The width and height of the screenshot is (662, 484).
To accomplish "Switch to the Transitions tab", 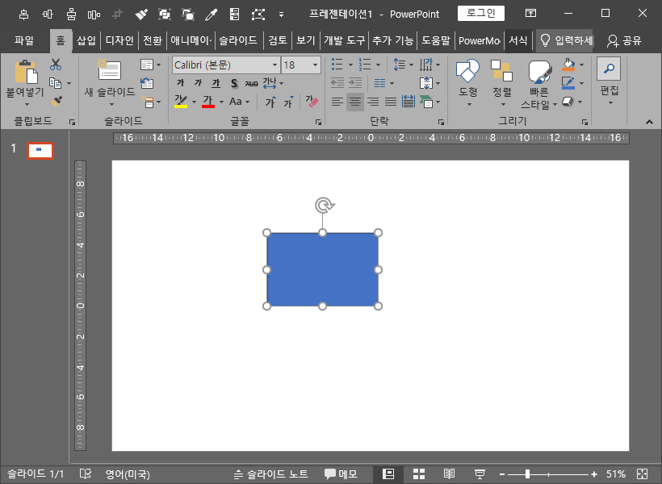I will [x=153, y=41].
